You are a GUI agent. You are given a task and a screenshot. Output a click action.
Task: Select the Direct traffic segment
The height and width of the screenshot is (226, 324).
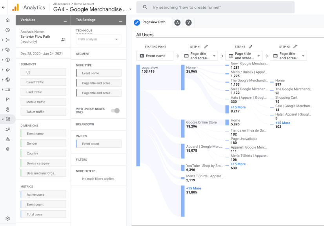coord(44,82)
